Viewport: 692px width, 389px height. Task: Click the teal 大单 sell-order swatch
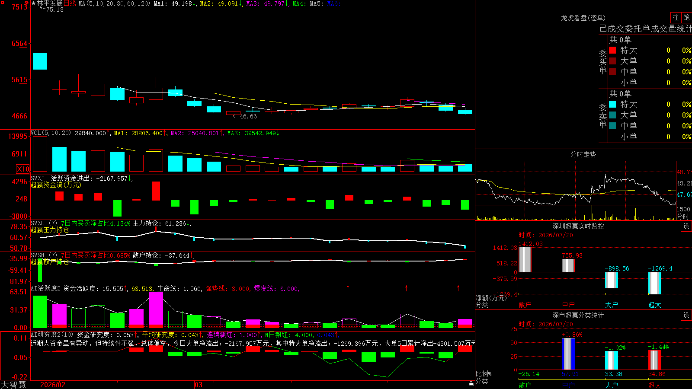point(612,115)
